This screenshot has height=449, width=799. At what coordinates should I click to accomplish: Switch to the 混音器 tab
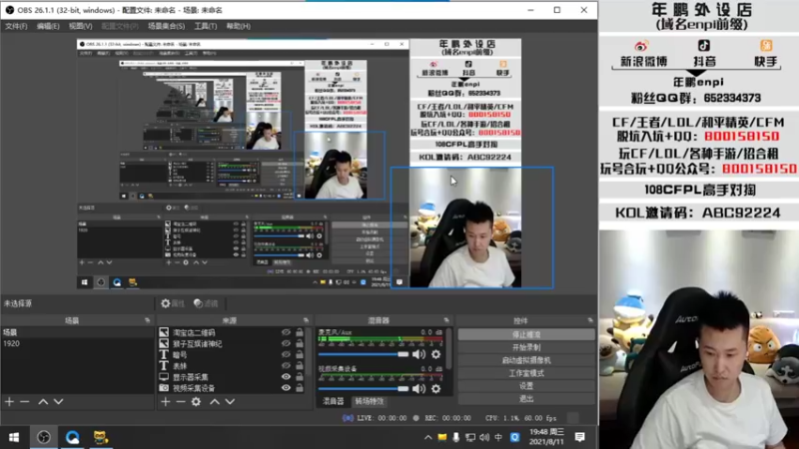coord(334,401)
